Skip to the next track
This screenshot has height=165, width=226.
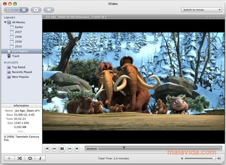point(77,148)
